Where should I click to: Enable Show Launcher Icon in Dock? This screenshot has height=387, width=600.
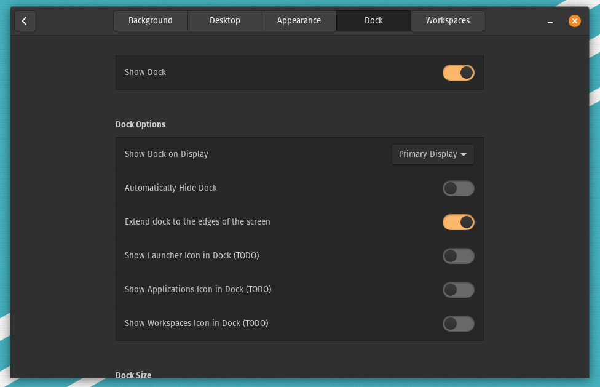click(458, 256)
